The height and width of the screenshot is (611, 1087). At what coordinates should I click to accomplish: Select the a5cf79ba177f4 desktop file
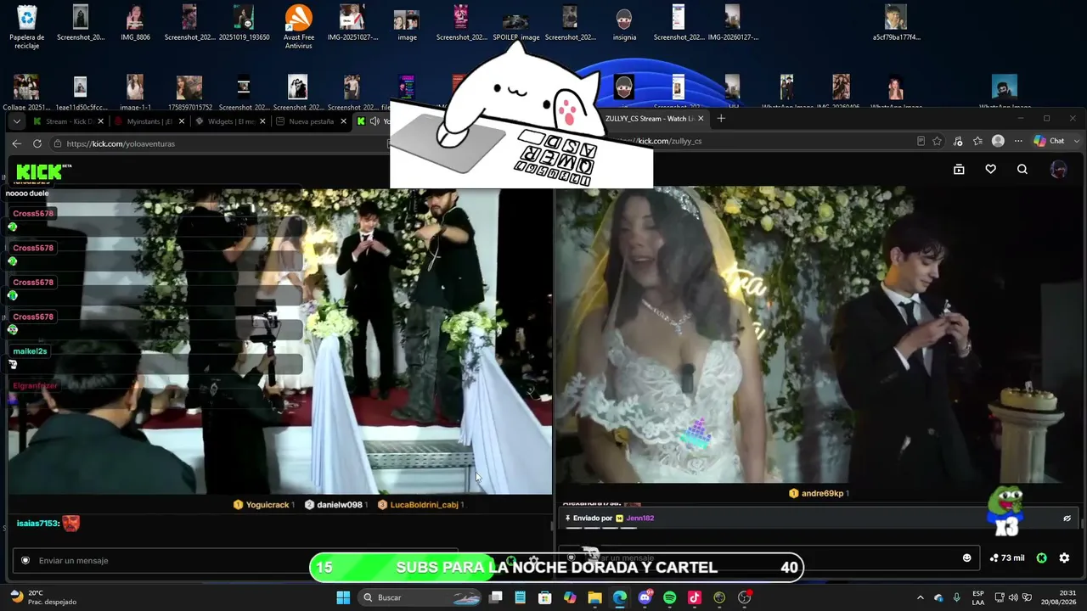coord(896,23)
